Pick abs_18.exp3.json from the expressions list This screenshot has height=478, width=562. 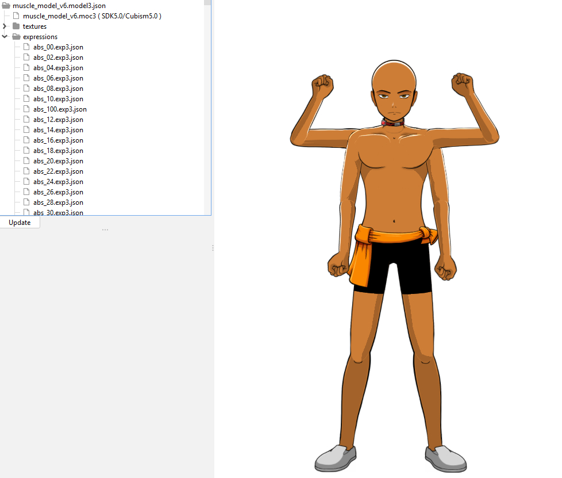tap(58, 151)
